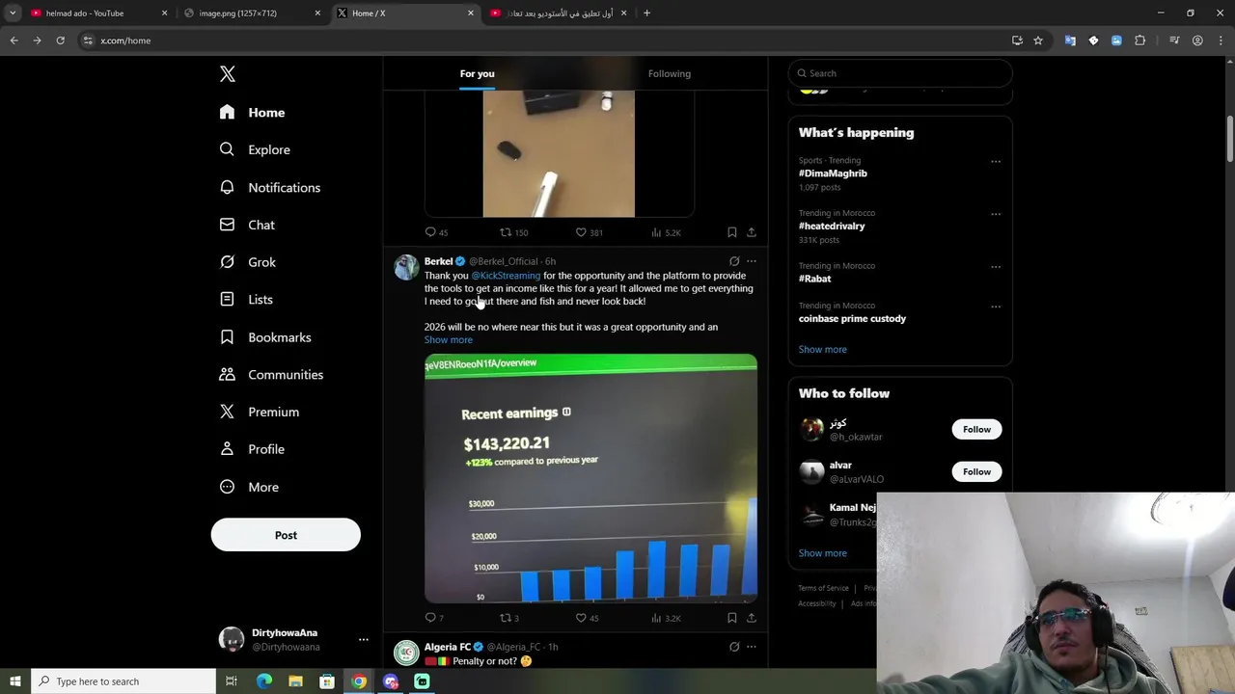Open Microsoft Edge from taskbar
The image size is (1235, 694).
(264, 681)
